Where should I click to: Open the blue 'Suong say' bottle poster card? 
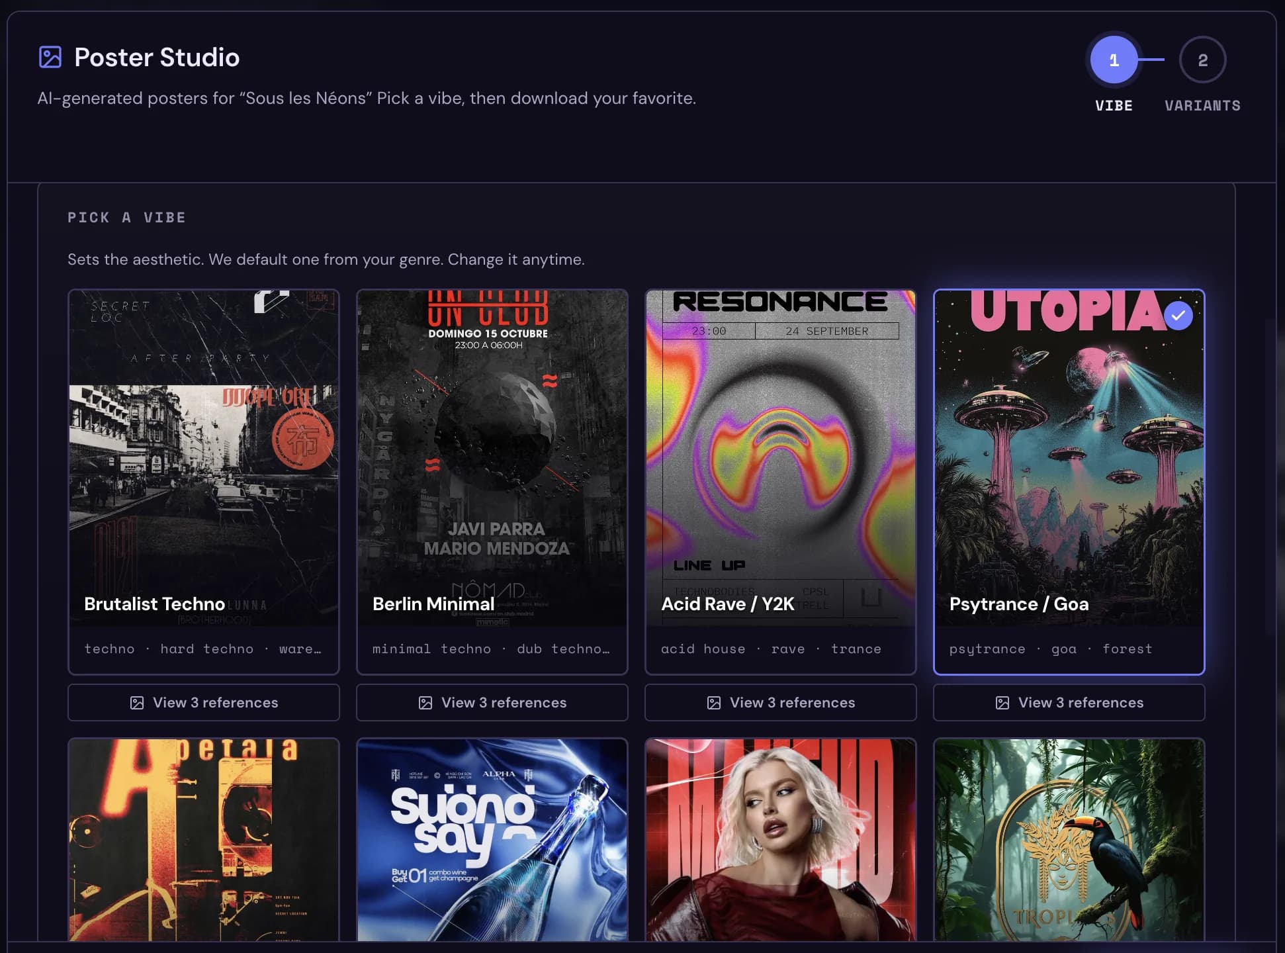click(492, 839)
